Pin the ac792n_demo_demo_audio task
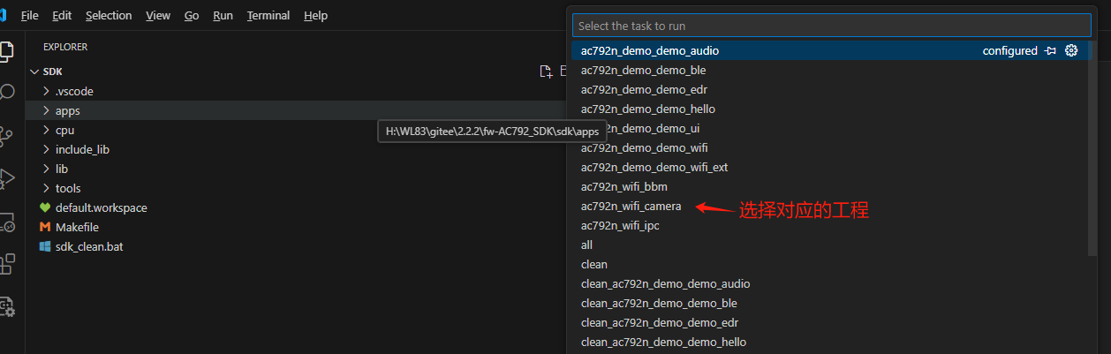The height and width of the screenshot is (354, 1111). pos(1050,50)
